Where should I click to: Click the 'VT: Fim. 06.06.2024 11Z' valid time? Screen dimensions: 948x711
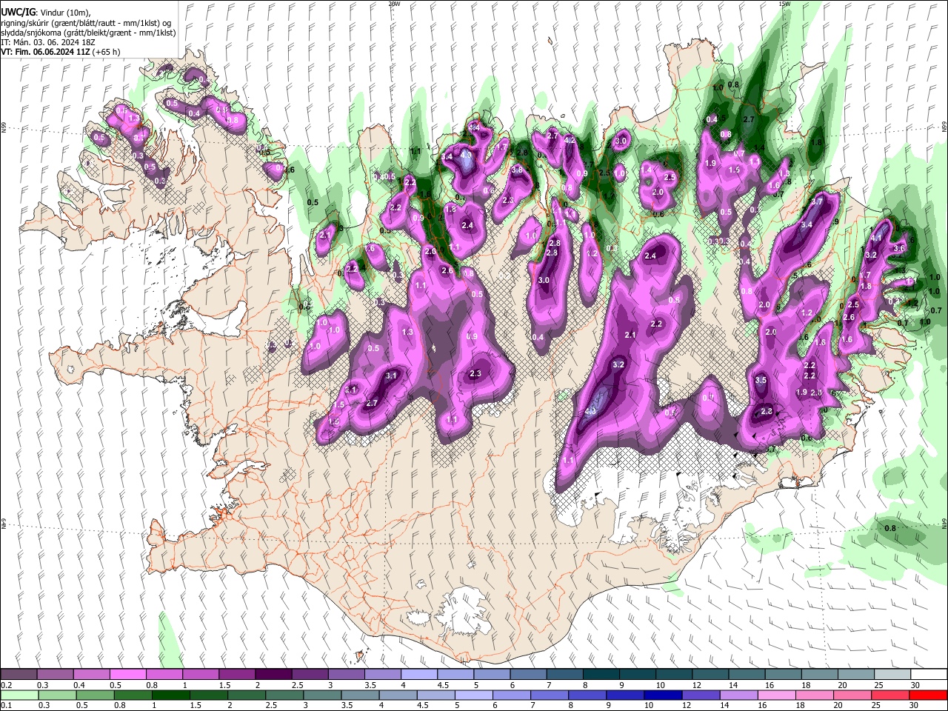pyautogui.click(x=46, y=52)
